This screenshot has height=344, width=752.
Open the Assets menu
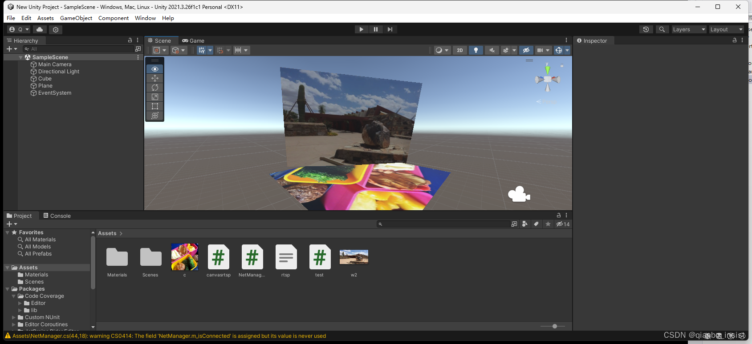pos(45,18)
